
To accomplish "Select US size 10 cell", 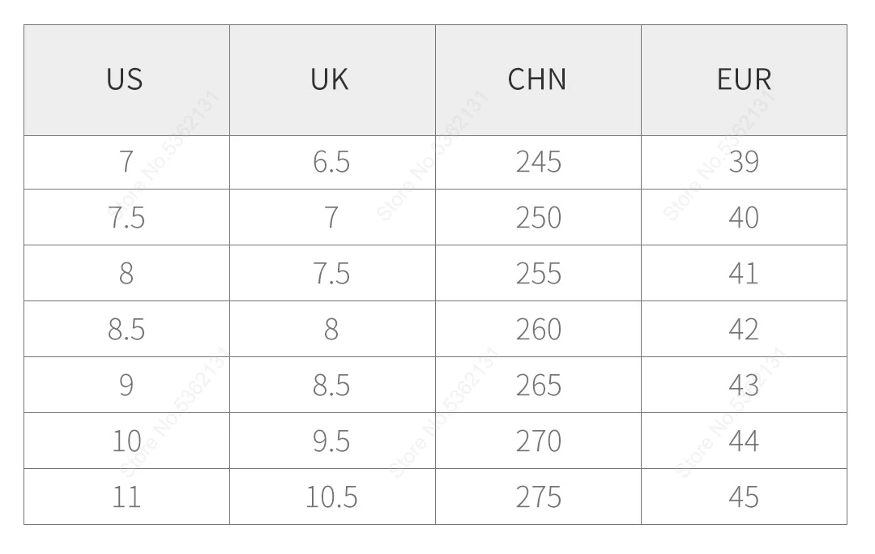I will coord(126,441).
